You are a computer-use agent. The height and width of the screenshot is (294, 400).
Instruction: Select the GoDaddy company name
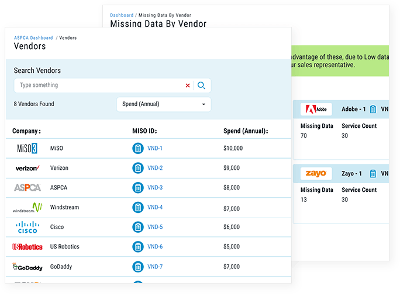(61, 267)
